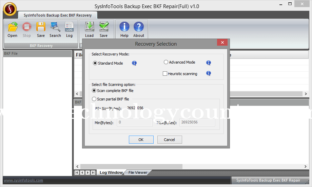Enable Heuristic scanning checkbox
Image resolution: width=312 pixels, height=187 pixels.
click(x=165, y=74)
